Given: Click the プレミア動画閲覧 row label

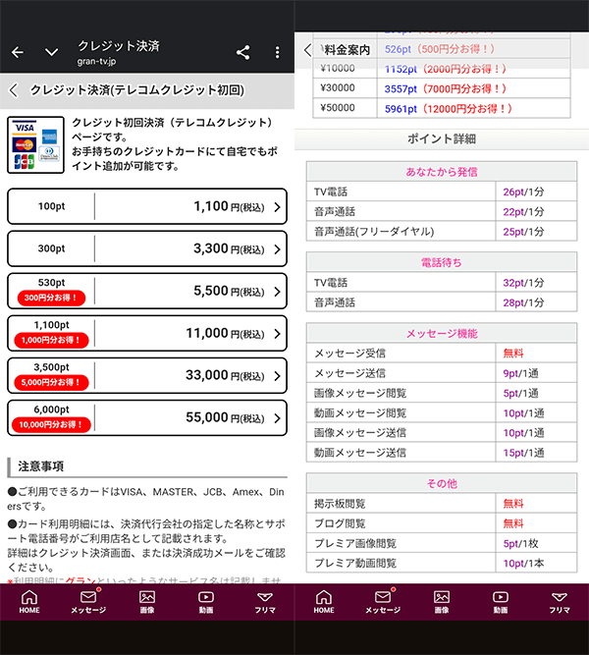Looking at the screenshot, I should tap(355, 563).
